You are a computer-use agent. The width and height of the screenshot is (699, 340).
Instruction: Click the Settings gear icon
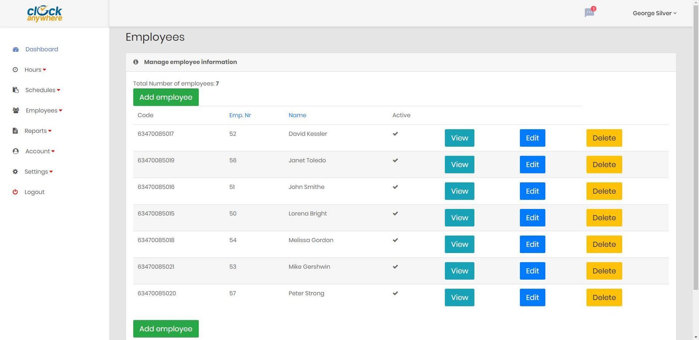click(x=15, y=172)
